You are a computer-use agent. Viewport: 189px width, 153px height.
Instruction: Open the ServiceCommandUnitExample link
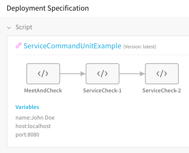click(72, 46)
